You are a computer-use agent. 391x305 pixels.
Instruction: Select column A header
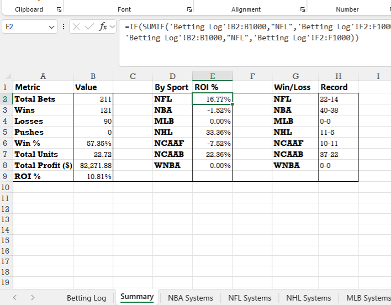click(43, 76)
